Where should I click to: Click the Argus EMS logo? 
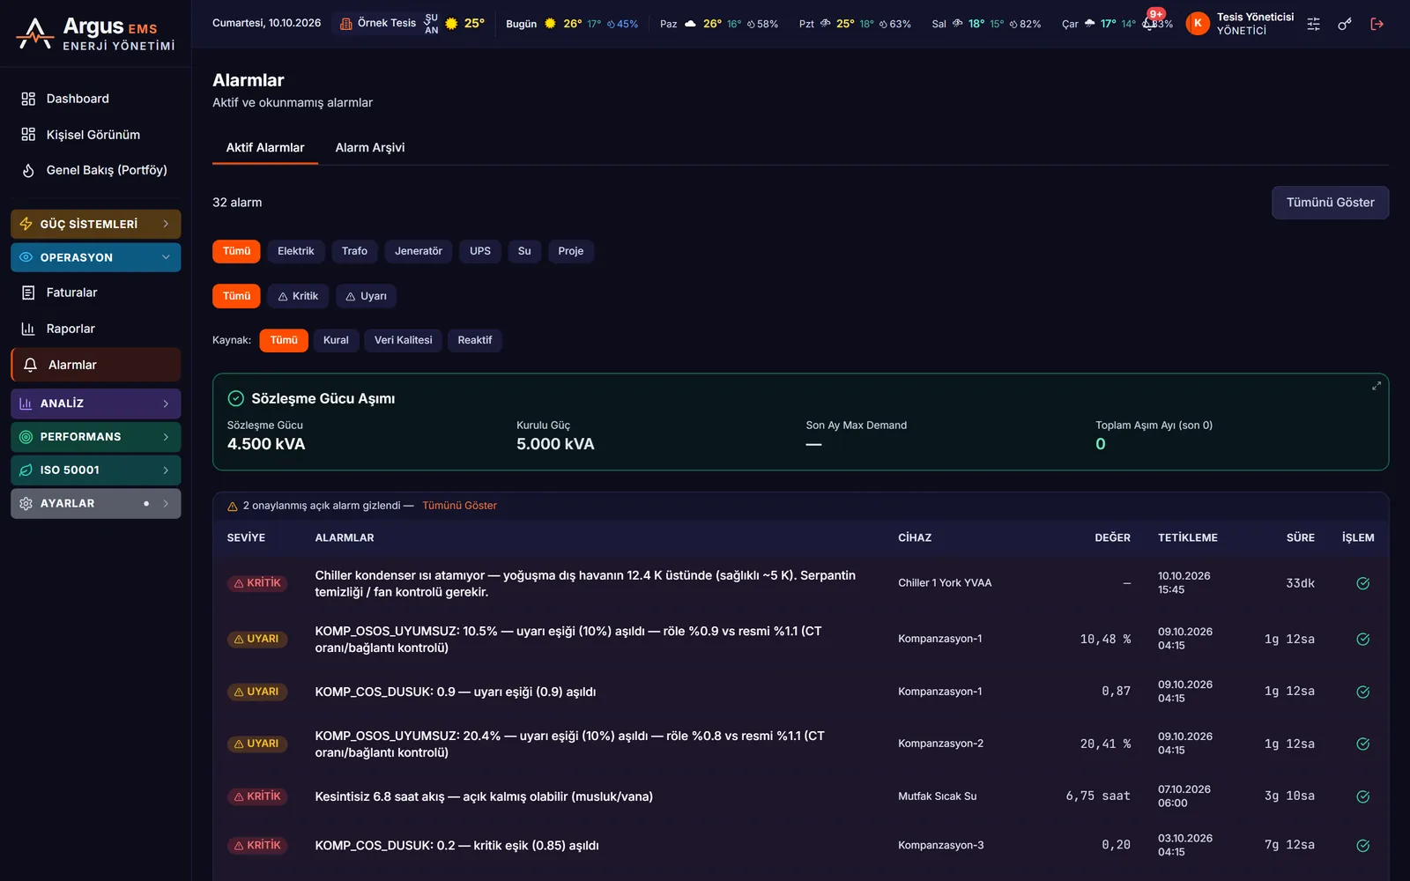point(95,33)
